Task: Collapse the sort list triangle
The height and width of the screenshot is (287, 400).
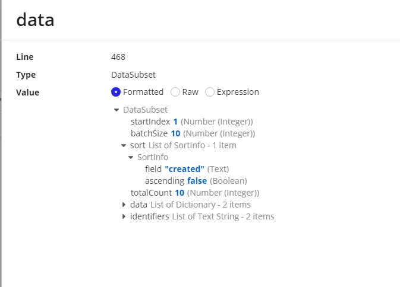Action: 124,145
